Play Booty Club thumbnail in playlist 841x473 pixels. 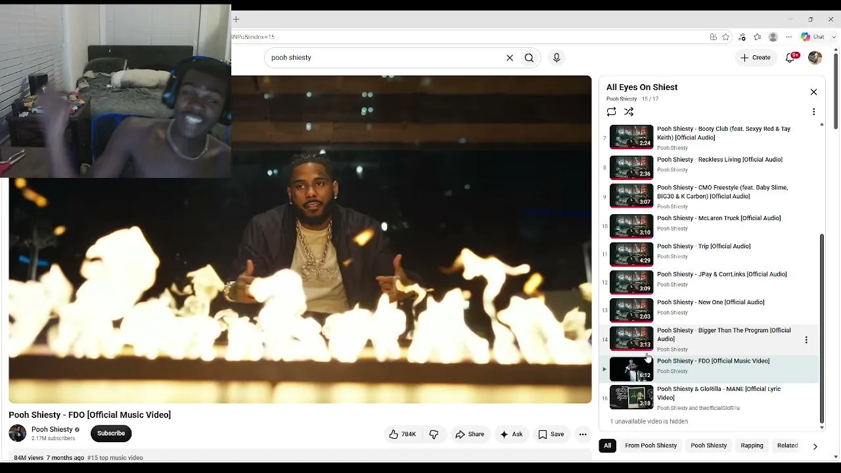pos(631,137)
